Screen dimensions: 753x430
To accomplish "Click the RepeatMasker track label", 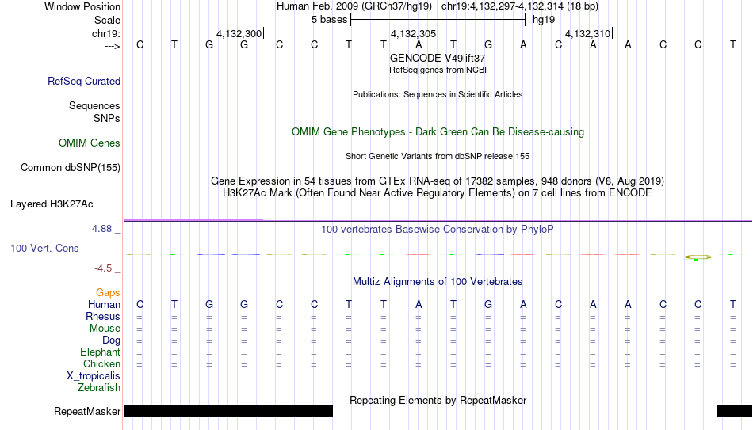I will [87, 411].
